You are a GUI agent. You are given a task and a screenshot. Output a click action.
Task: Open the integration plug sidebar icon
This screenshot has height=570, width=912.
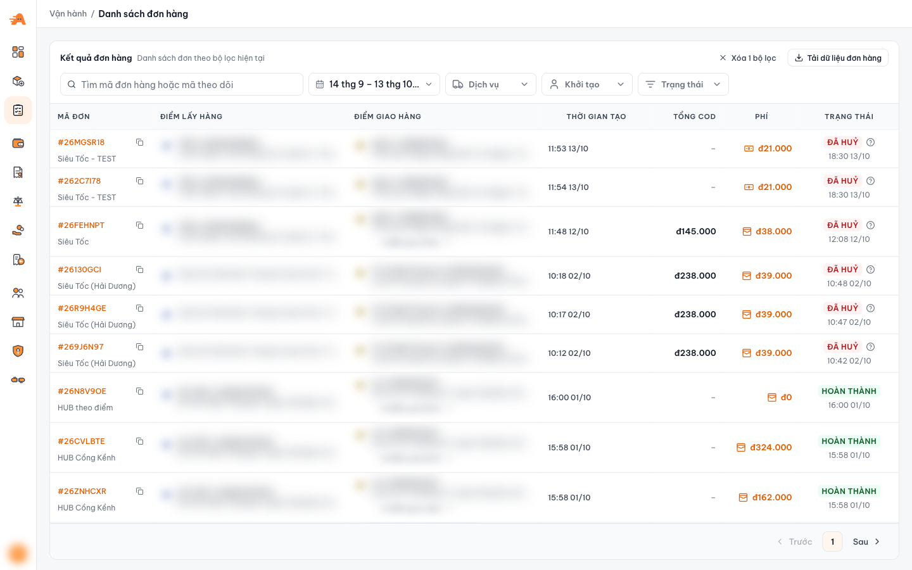coord(18,380)
